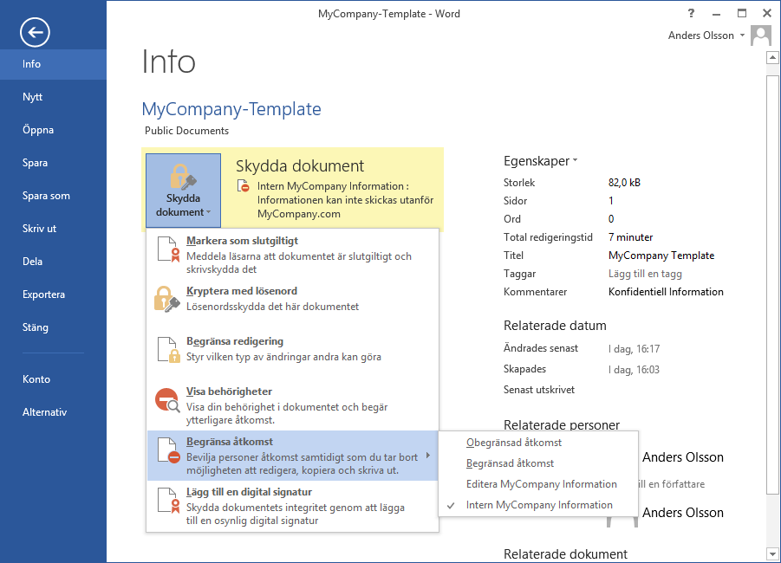This screenshot has width=781, height=563.
Task: Choose Begränsad åtkomst in submenu
Action: click(x=510, y=463)
